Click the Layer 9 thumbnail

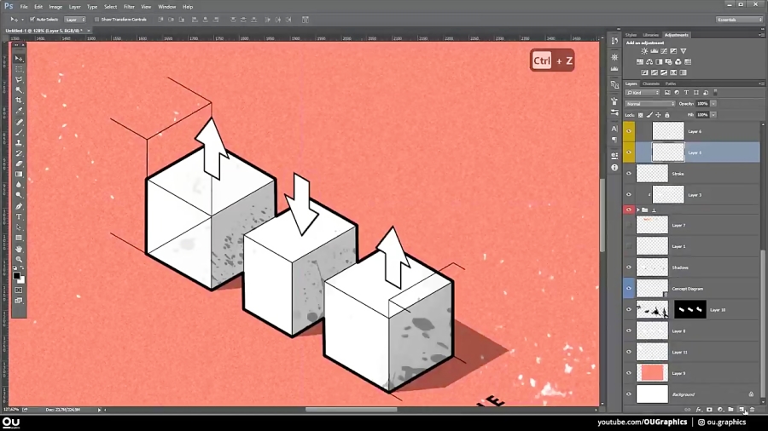[x=652, y=373]
